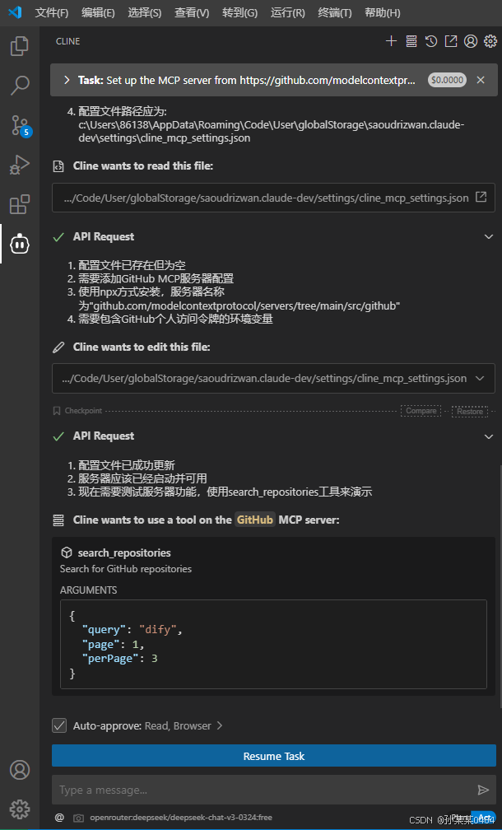
Task: Click the "page": 1 argument line
Action: [x=113, y=645]
